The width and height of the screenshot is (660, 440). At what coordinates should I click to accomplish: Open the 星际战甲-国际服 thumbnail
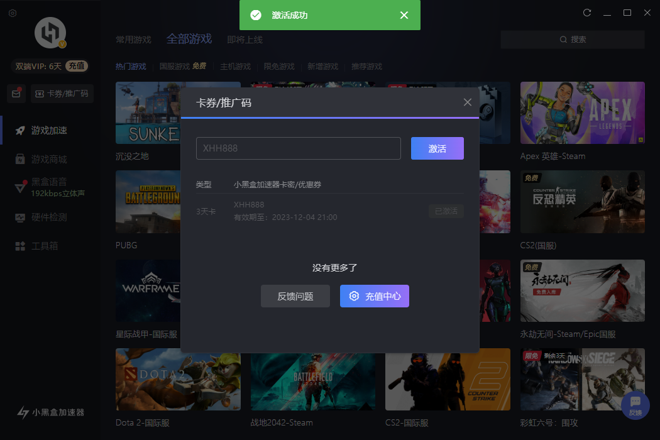[148, 290]
